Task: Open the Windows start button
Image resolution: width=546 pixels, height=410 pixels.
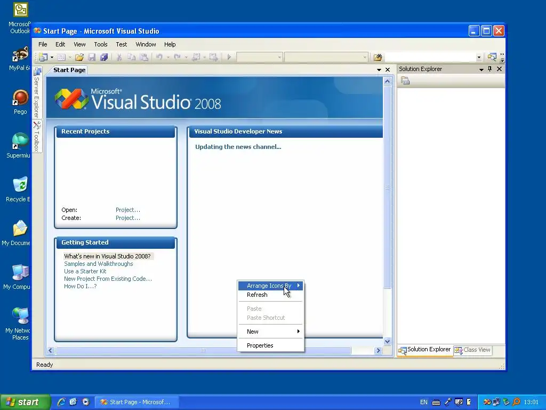Action: pyautogui.click(x=25, y=402)
